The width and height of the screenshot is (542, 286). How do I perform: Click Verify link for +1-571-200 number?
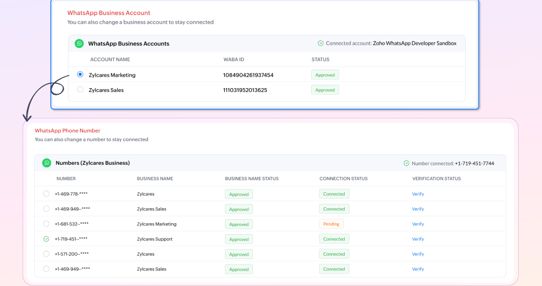(418, 254)
